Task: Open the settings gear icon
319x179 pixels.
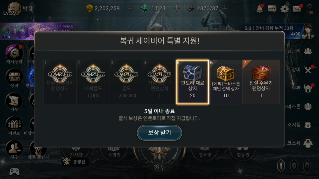Action: pos(285,9)
